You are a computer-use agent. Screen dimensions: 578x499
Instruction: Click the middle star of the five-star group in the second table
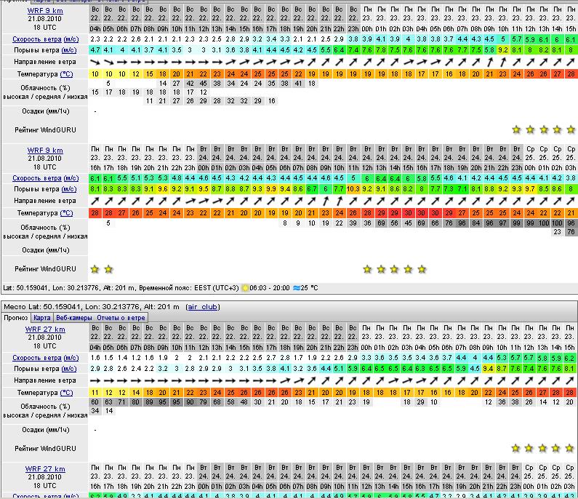pyautogui.click(x=394, y=269)
